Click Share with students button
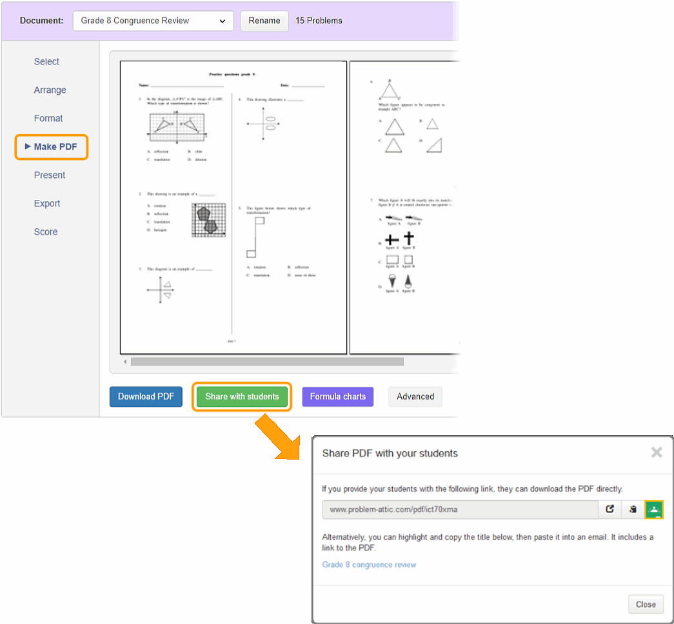This screenshot has width=674, height=624. (242, 396)
